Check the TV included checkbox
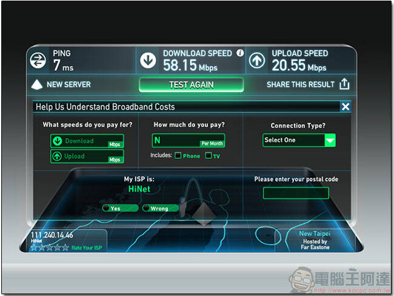The height and width of the screenshot is (296, 394). click(209, 155)
